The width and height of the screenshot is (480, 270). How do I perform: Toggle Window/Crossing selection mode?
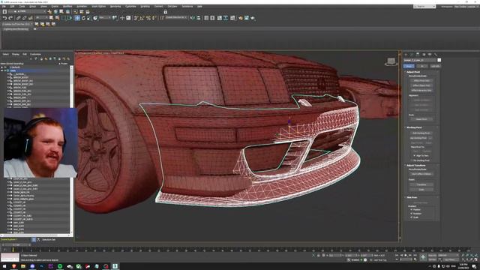[x=70, y=18]
